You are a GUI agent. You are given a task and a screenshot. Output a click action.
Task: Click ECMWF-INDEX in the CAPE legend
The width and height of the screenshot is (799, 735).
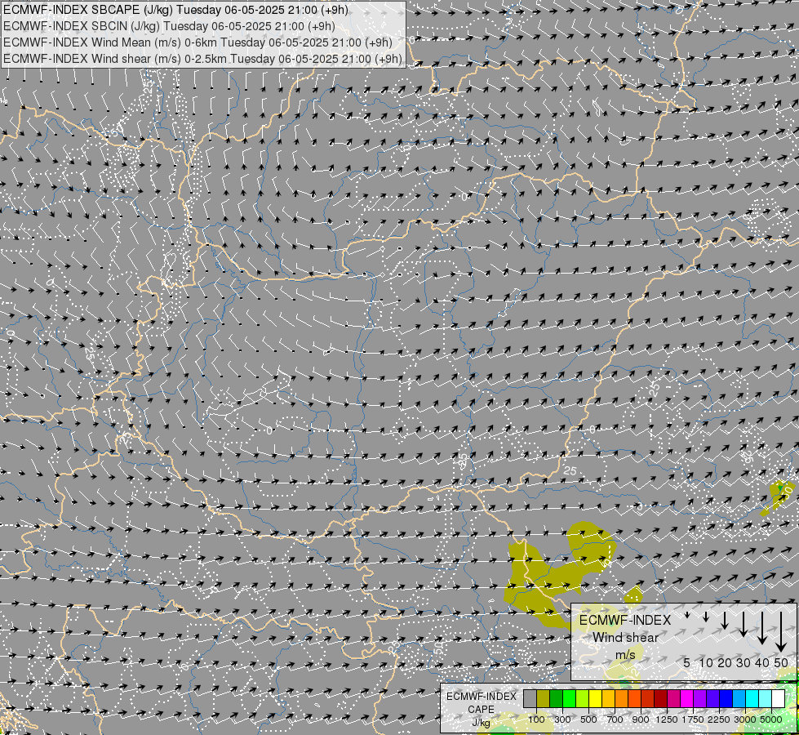(x=482, y=697)
